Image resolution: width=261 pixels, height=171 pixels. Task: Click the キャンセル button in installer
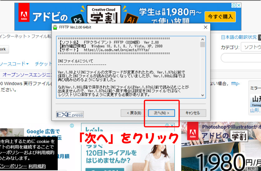click(193, 113)
